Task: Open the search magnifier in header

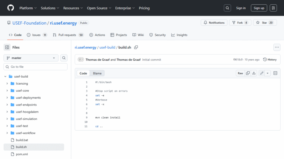Action: [x=228, y=8]
